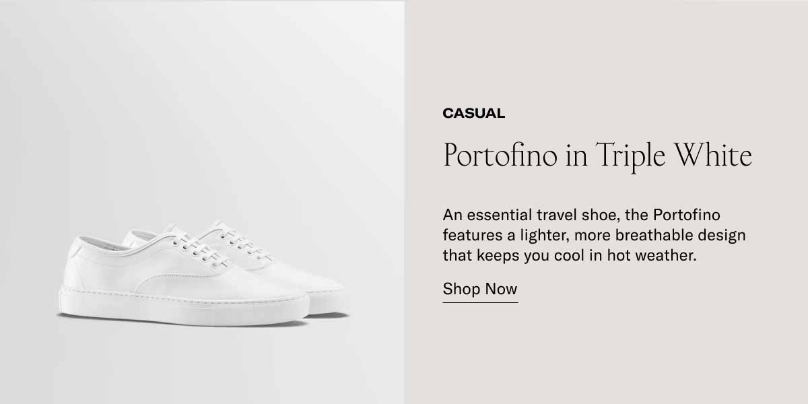Click the product description paragraph
The height and width of the screenshot is (404, 808).
[594, 236]
